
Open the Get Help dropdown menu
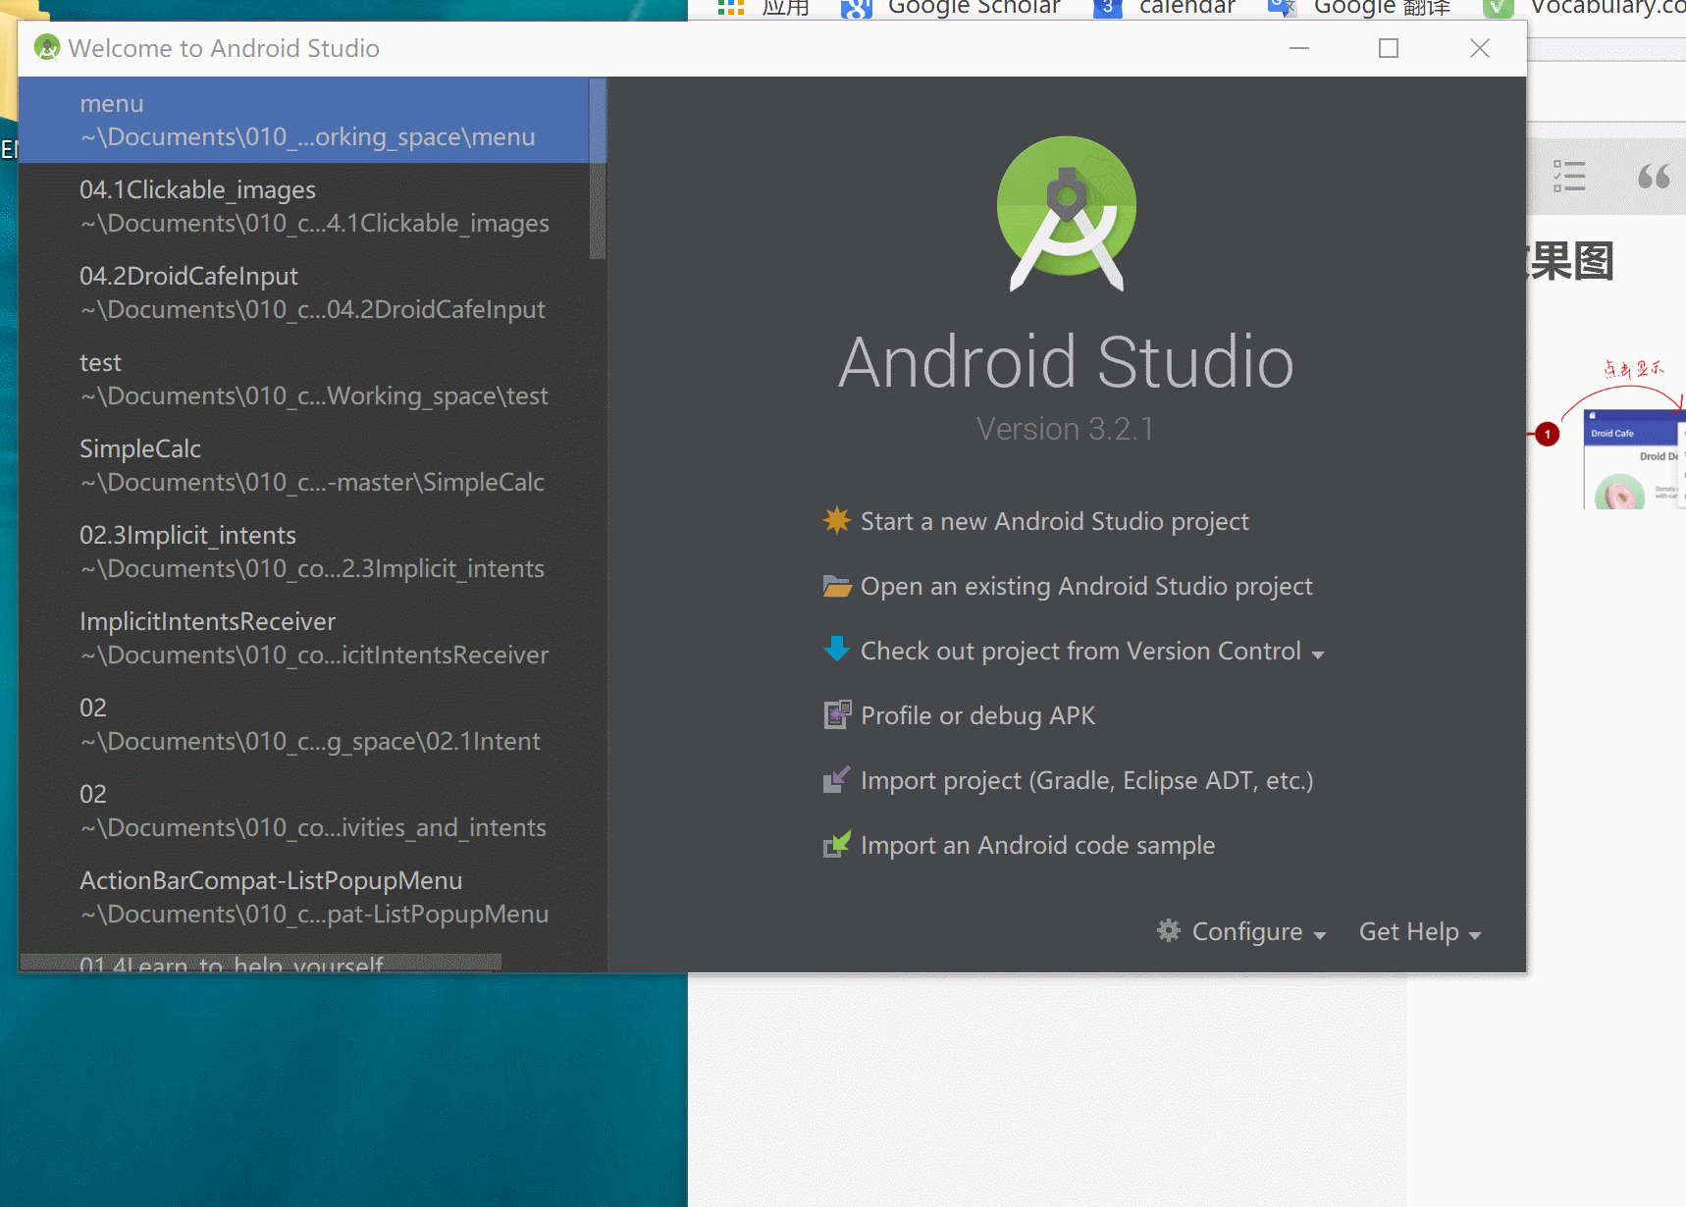tap(1420, 931)
